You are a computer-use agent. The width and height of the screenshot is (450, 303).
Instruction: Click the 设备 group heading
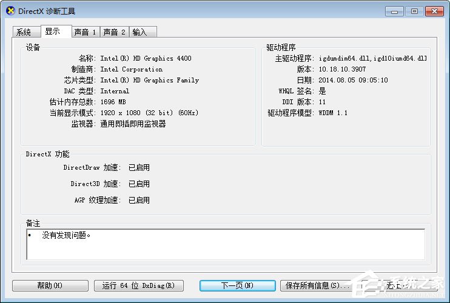(33, 47)
